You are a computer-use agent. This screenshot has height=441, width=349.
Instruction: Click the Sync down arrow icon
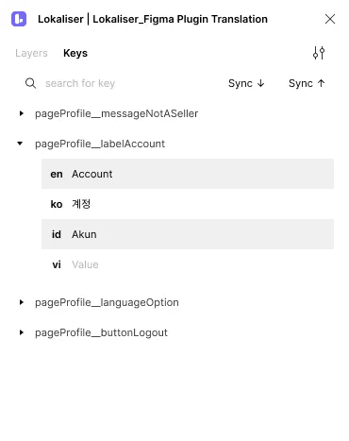click(260, 83)
